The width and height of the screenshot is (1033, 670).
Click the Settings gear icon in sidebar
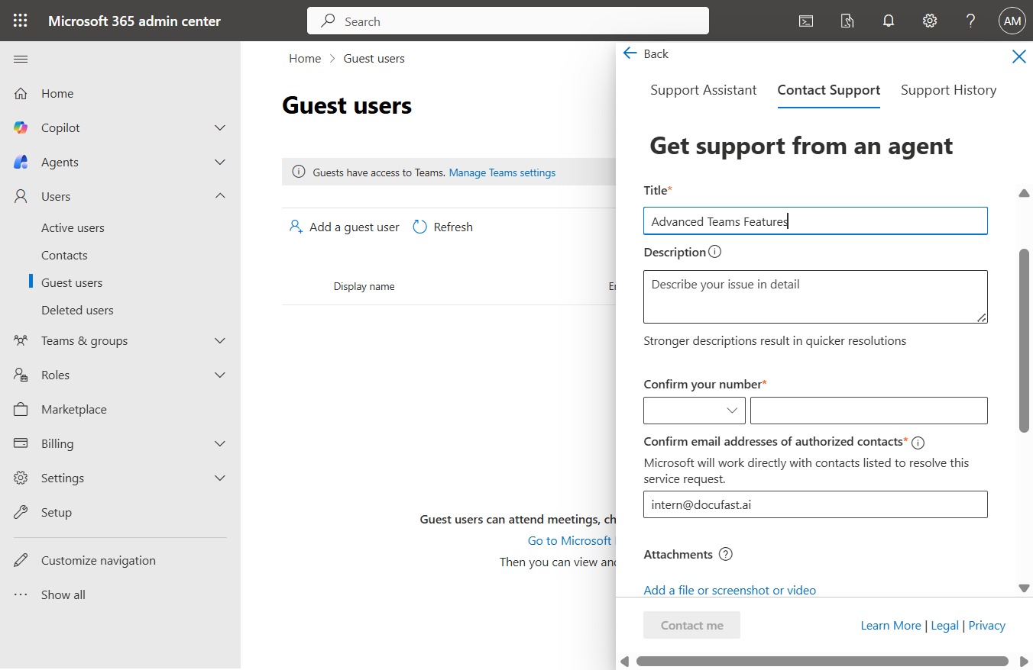coord(21,478)
